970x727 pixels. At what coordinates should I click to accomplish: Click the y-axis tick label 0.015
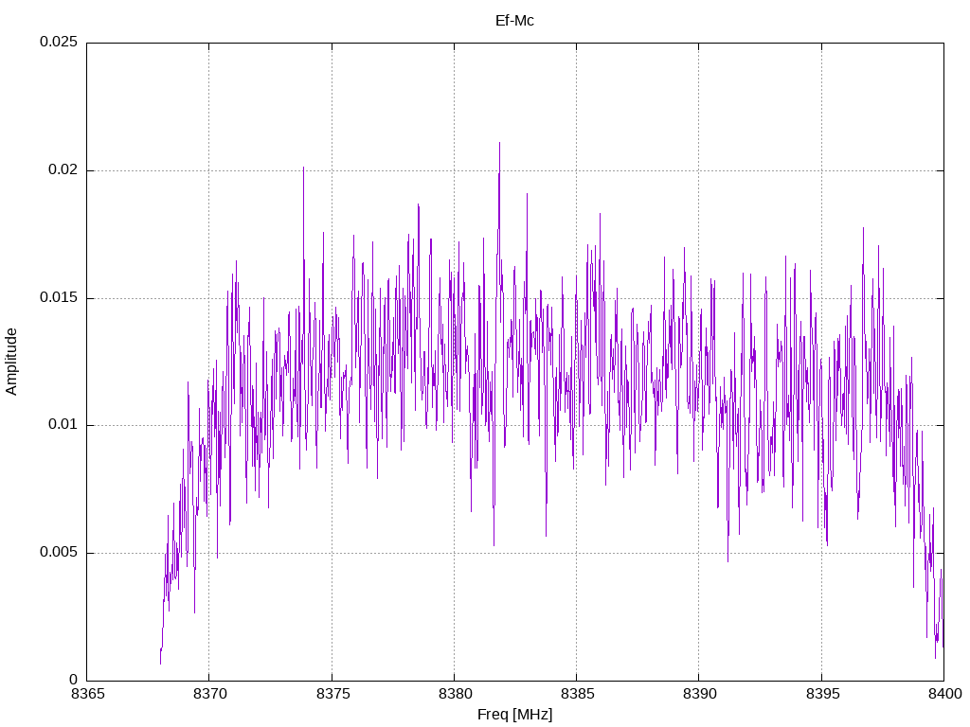[59, 297]
